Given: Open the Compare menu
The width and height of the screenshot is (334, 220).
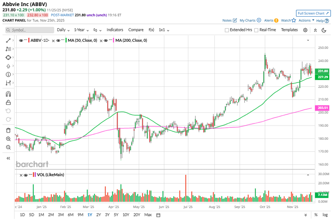Looking at the screenshot, I should coord(136,30).
